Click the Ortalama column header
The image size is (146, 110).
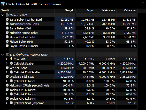[127, 10]
